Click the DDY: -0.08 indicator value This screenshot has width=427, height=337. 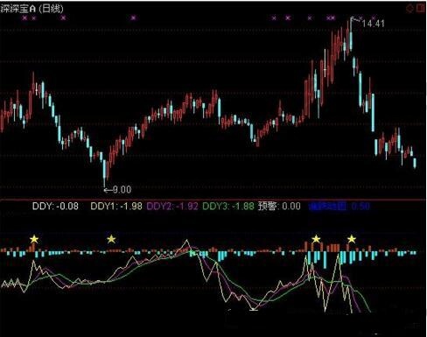pos(55,206)
